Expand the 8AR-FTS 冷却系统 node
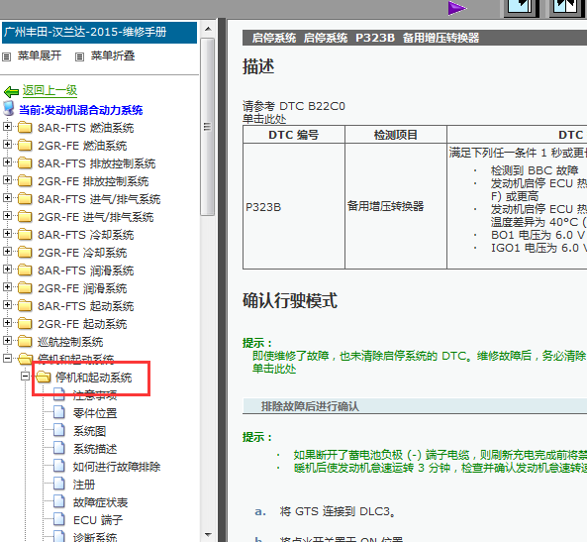 pos(7,234)
